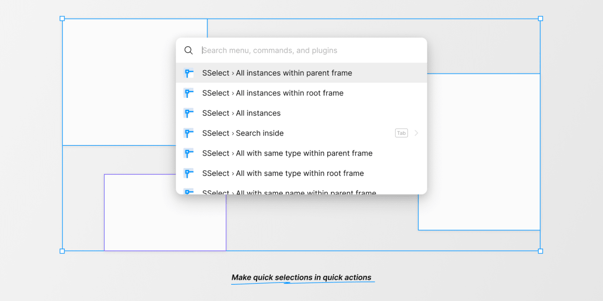Image resolution: width=603 pixels, height=301 pixels.
Task: Click SSelect icon beside All instances within parent frame
Action: point(189,73)
